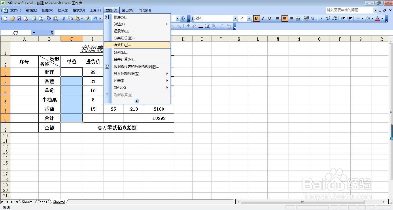Save the current workbook
The height and width of the screenshot is (210, 393).
[19, 18]
